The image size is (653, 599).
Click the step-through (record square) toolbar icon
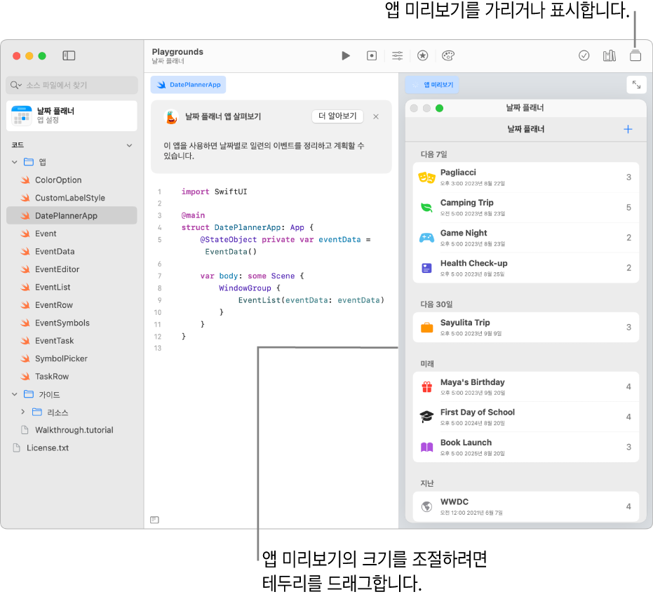pyautogui.click(x=372, y=55)
